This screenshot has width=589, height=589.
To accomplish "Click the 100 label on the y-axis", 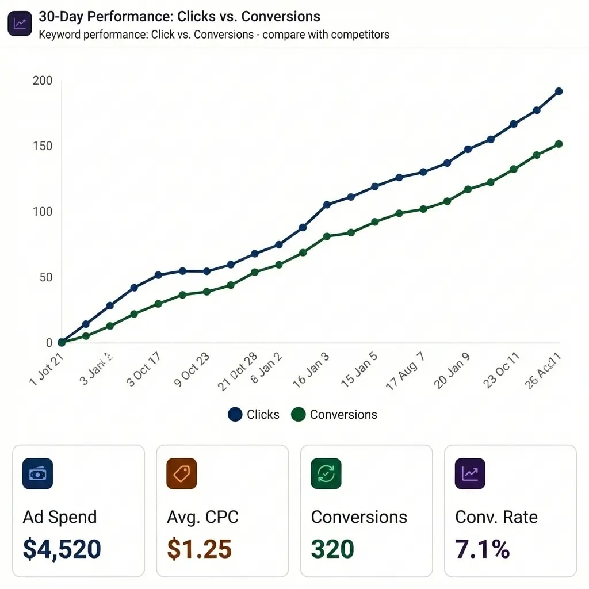I will click(x=43, y=212).
